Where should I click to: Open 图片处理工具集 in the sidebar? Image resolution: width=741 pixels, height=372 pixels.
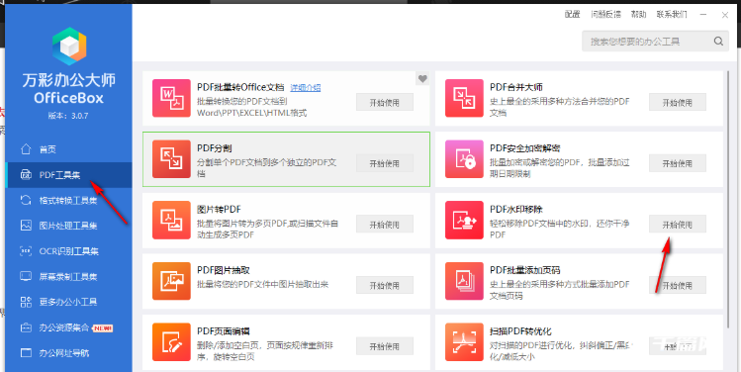tap(69, 226)
